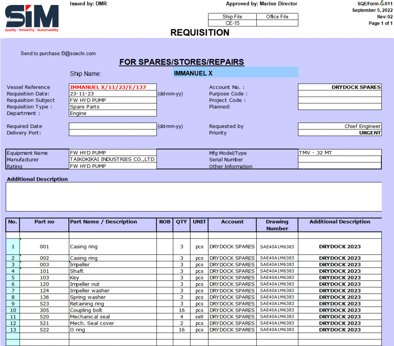Select the Requested by Chief Engineer field
Viewport: 394px width, 346px height.
tap(339, 126)
